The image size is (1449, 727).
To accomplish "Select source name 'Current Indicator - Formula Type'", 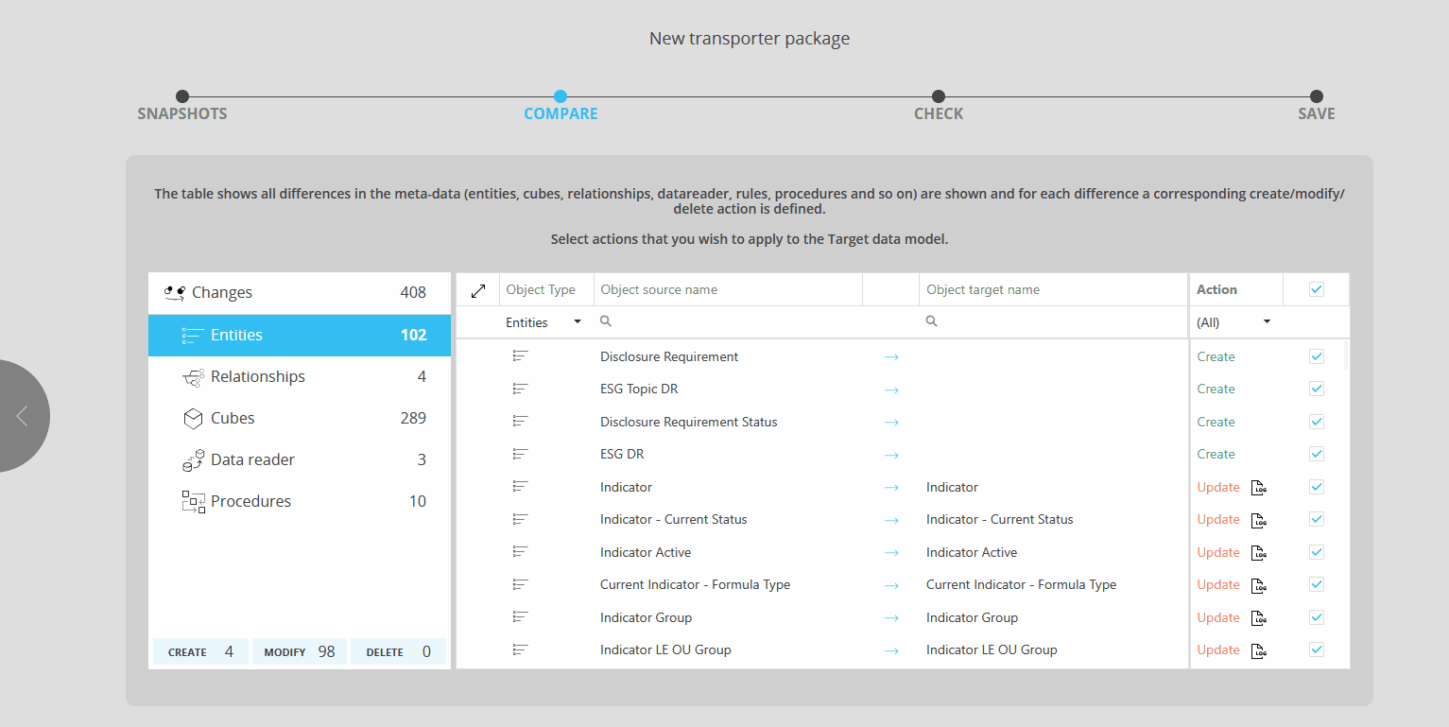I will point(695,584).
